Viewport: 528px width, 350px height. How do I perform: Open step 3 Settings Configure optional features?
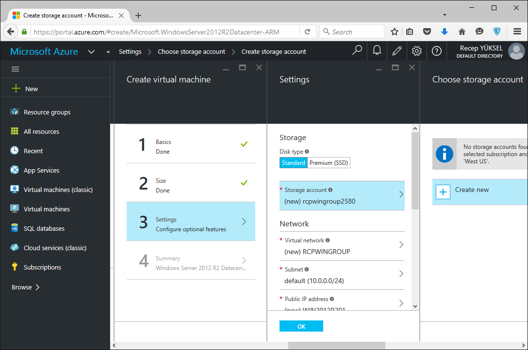point(191,221)
